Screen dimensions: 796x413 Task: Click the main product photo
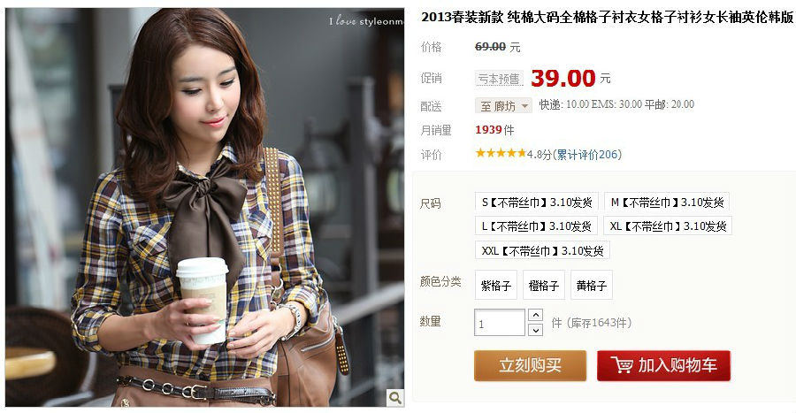pyautogui.click(x=204, y=207)
